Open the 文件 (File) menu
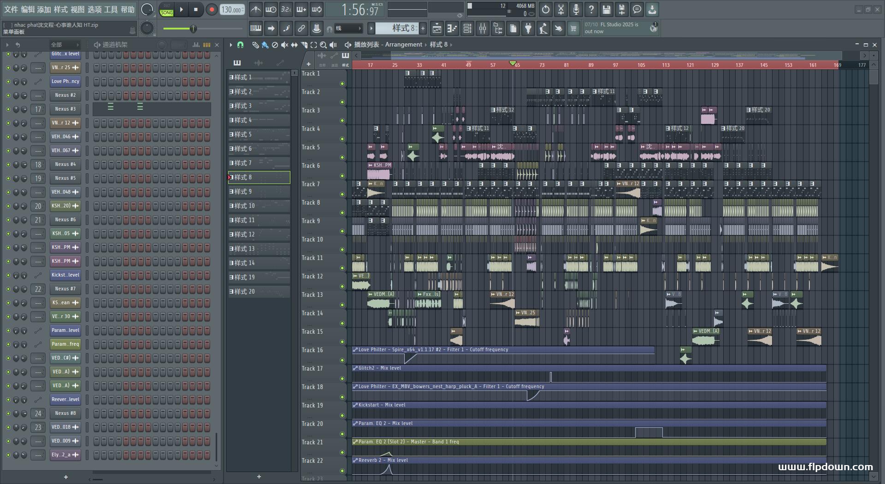Viewport: 885px width, 484px height. click(11, 9)
